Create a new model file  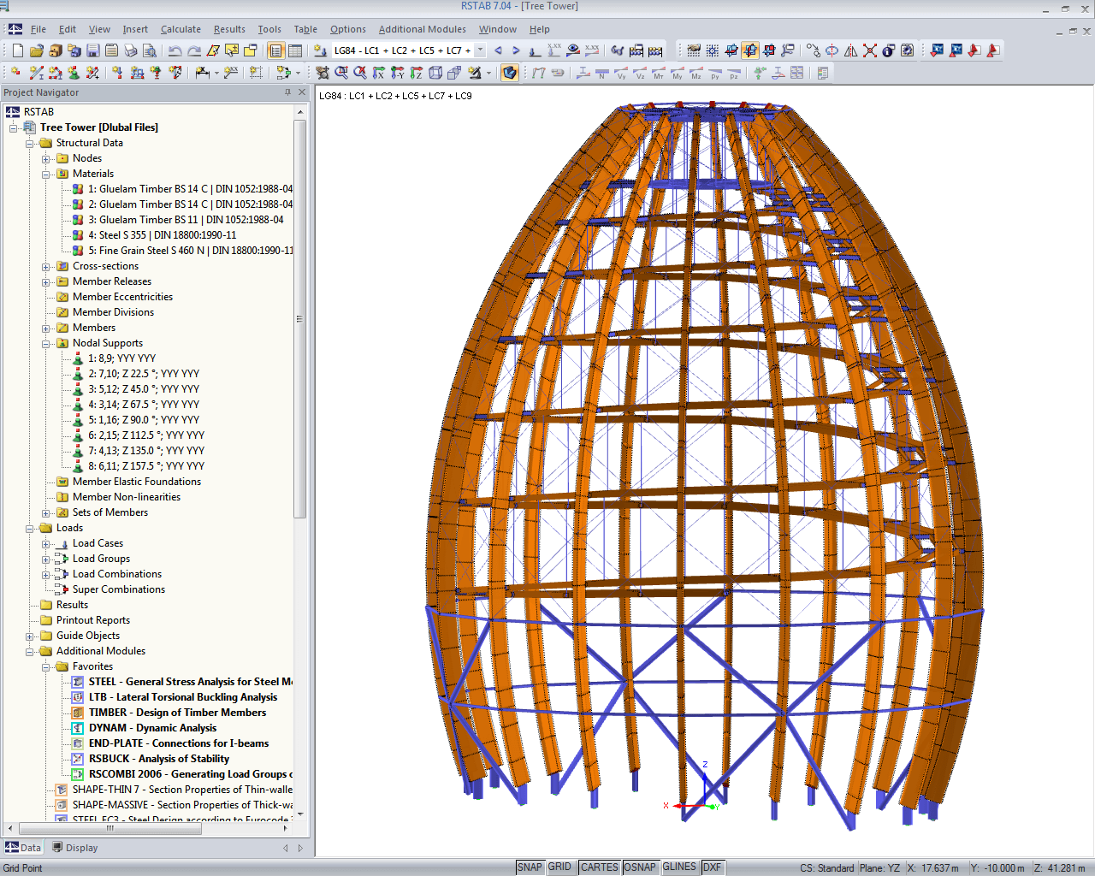click(18, 50)
